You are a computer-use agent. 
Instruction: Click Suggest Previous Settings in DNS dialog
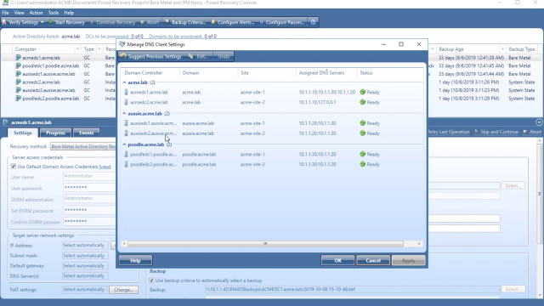[151, 56]
